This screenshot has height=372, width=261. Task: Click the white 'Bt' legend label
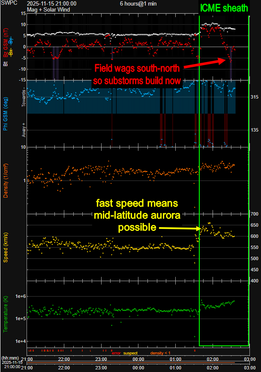(6, 63)
